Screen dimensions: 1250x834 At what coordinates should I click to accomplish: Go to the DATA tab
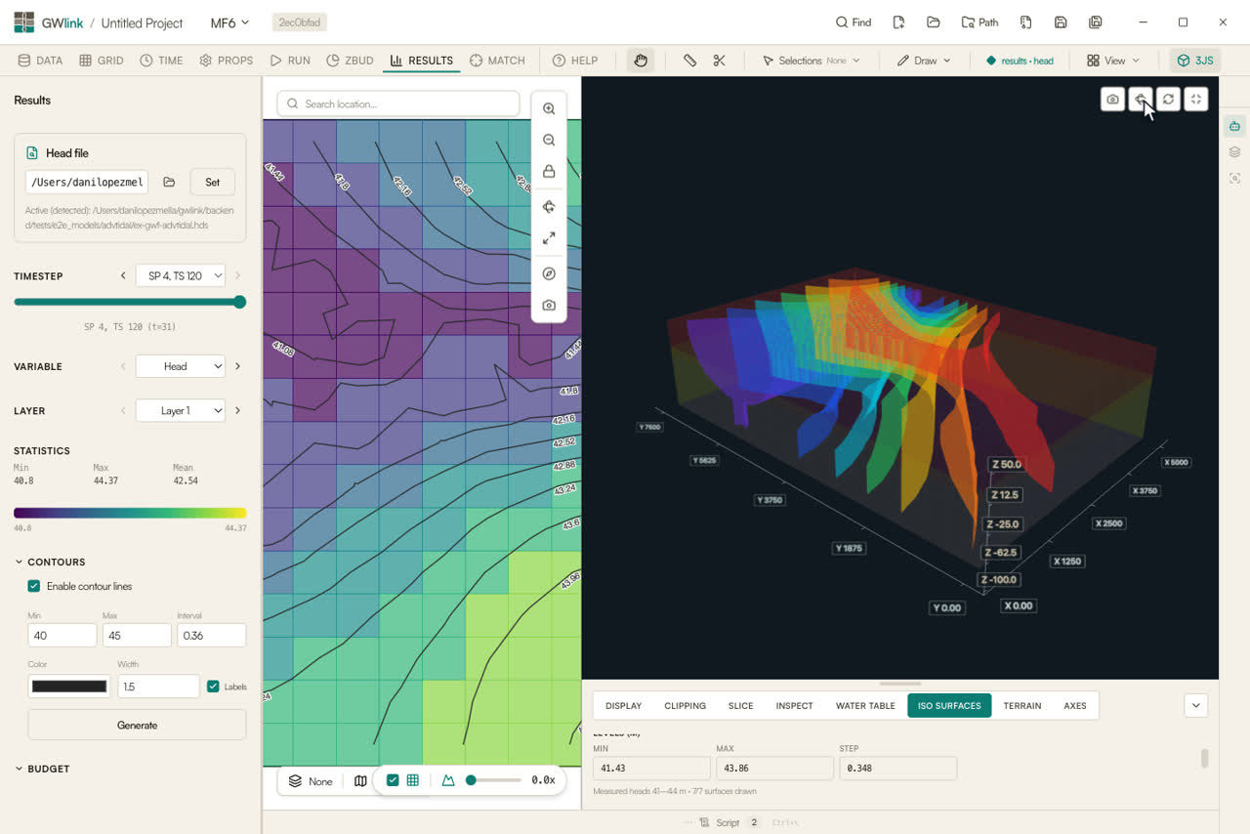click(40, 61)
